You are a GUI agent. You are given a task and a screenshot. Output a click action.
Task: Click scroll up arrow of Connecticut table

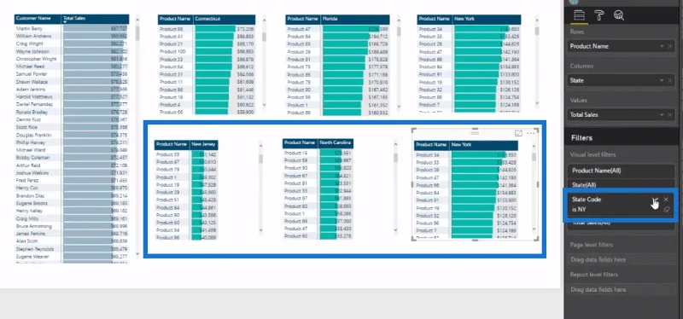[264, 19]
